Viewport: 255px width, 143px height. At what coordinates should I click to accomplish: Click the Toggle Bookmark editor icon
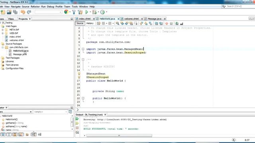[151, 23]
